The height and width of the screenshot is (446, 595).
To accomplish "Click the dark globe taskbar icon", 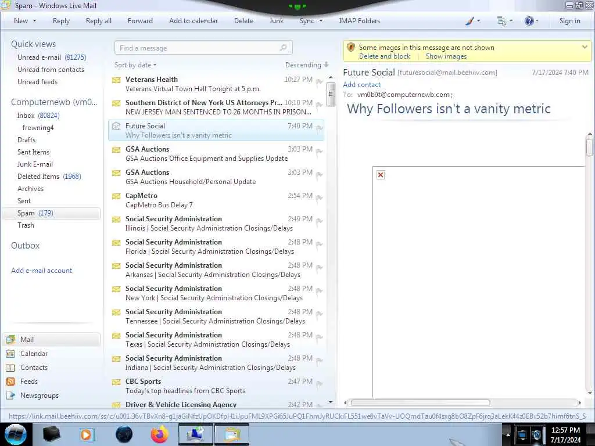I will 124,434.
